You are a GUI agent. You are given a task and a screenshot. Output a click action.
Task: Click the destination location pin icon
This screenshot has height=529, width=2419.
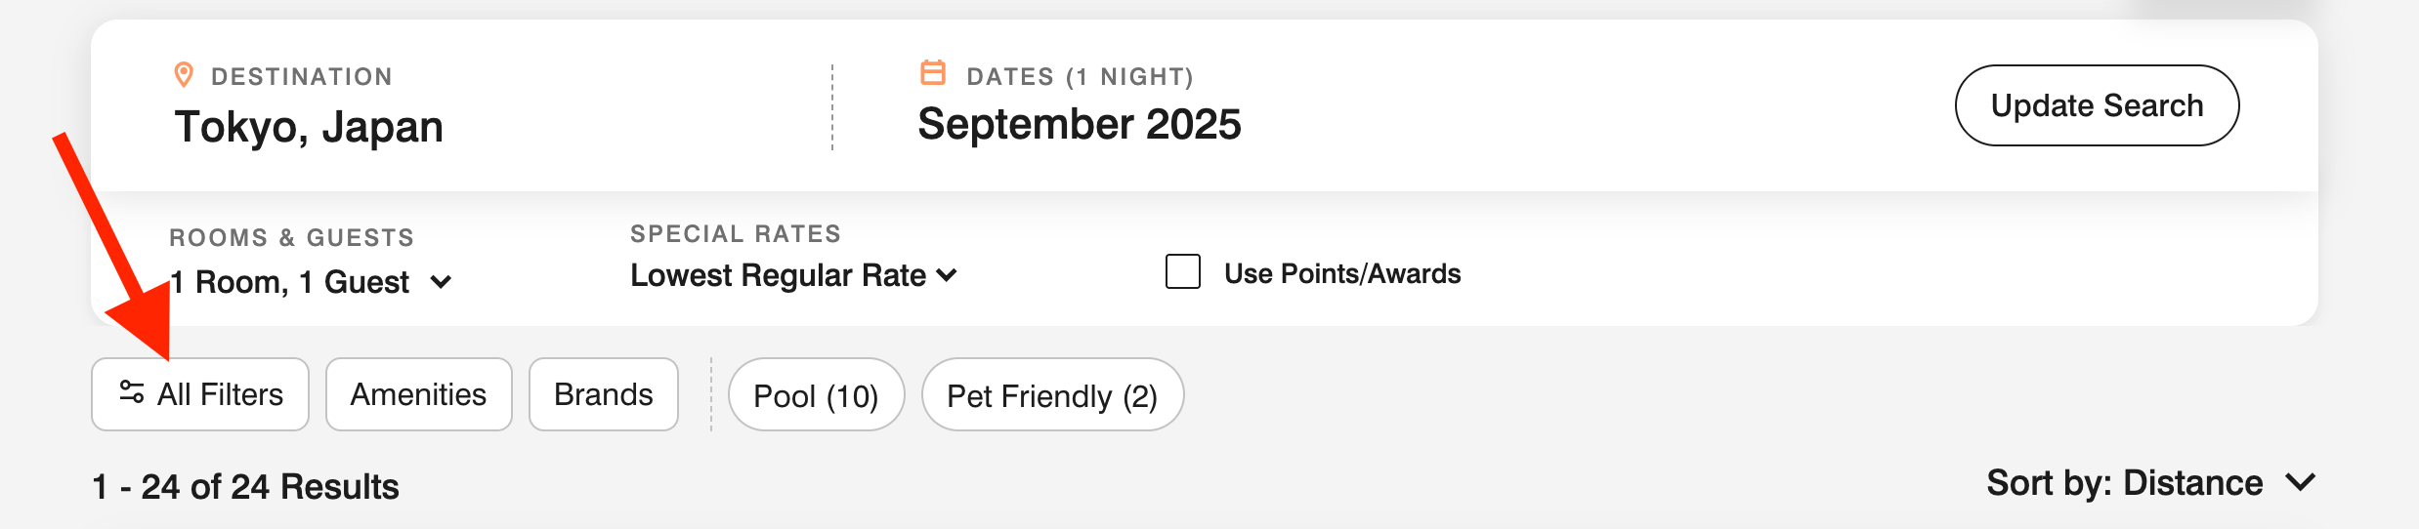tap(183, 75)
